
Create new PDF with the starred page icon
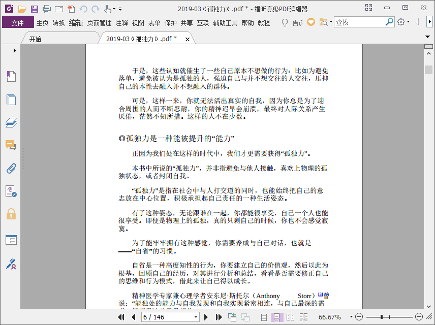click(71, 9)
